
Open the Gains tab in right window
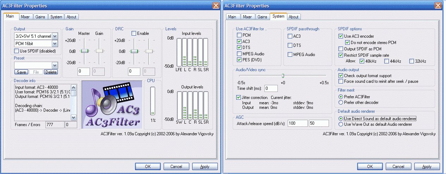click(262, 17)
